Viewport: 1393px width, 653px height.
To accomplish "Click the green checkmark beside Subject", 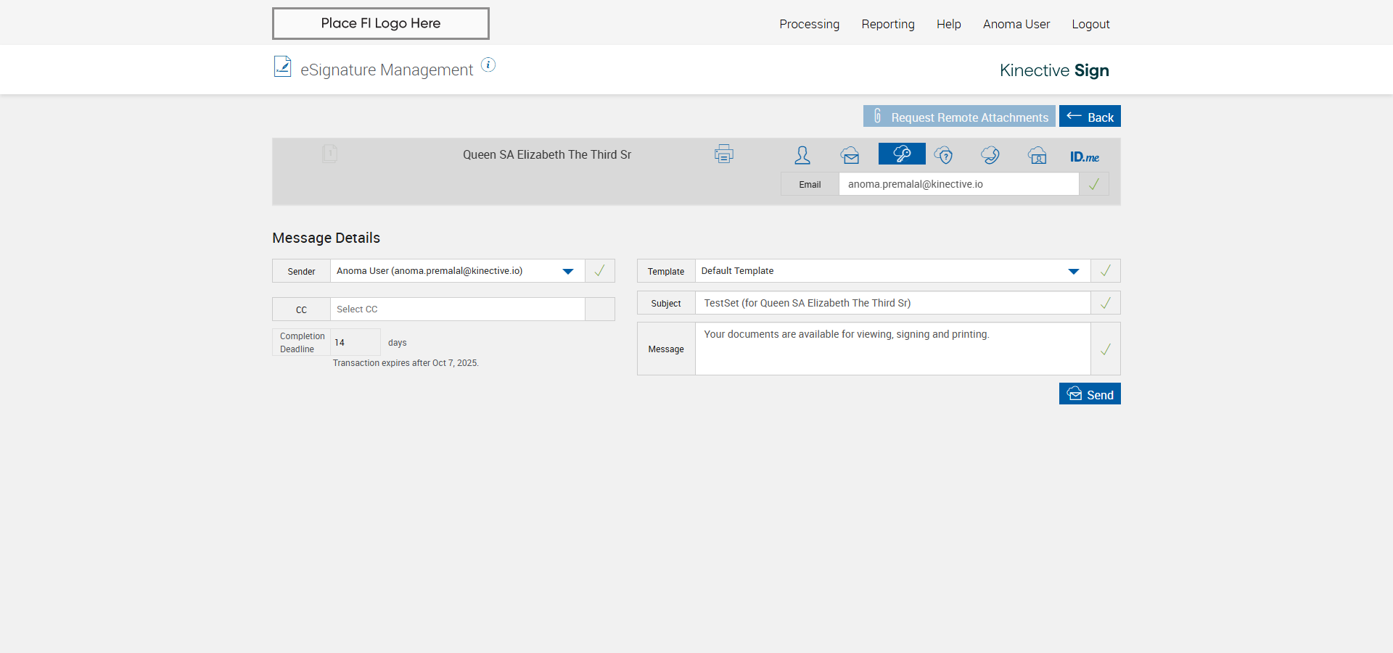I will click(x=1106, y=303).
